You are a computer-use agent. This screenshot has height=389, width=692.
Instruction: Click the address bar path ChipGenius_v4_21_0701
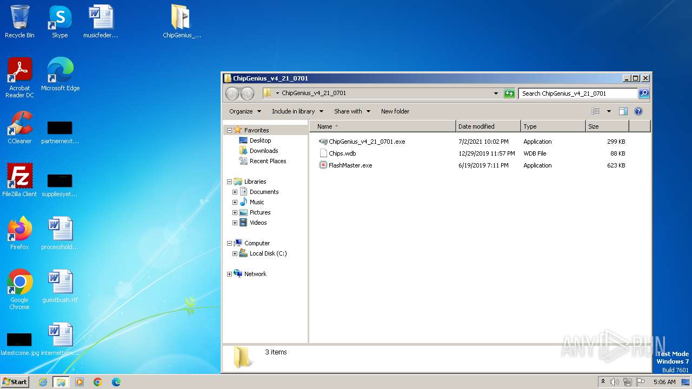(x=314, y=93)
